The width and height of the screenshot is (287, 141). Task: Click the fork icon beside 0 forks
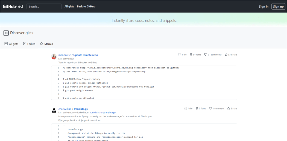[197, 108]
